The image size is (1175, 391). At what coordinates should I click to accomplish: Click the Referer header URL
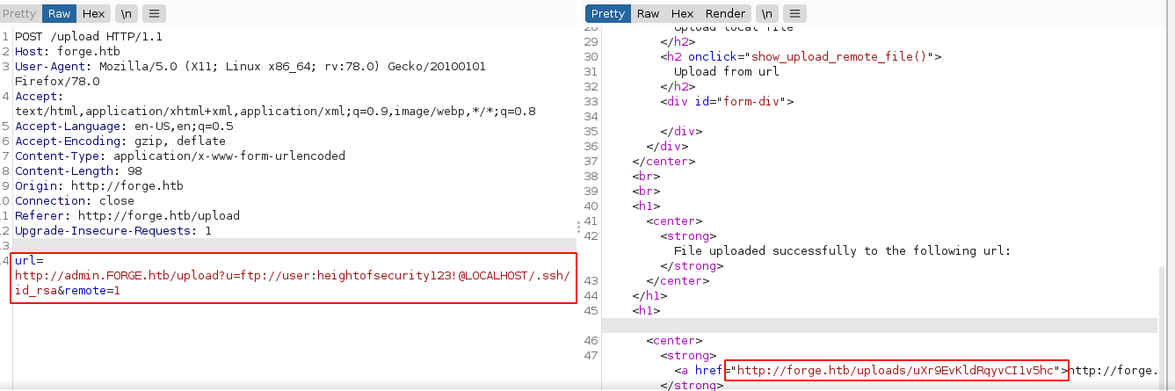(158, 215)
